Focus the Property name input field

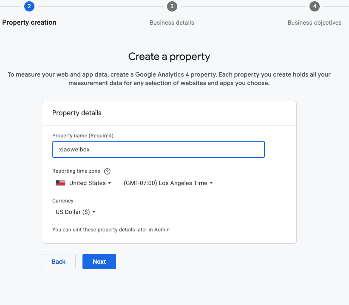pyautogui.click(x=159, y=149)
